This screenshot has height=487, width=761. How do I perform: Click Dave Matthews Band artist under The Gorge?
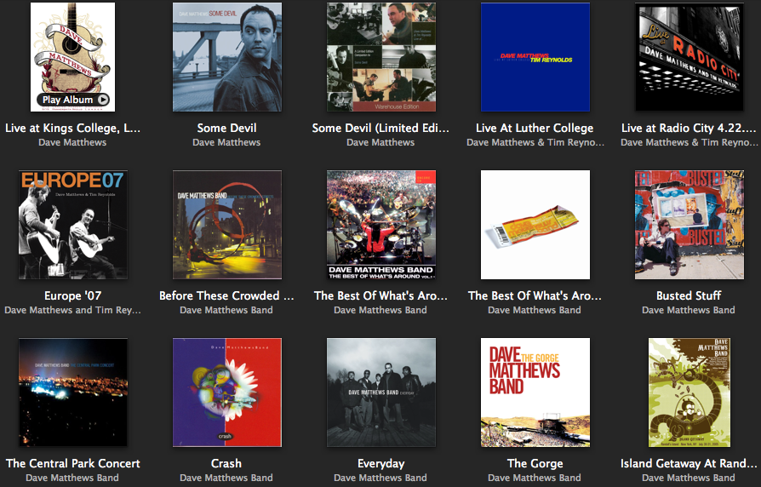tap(535, 478)
